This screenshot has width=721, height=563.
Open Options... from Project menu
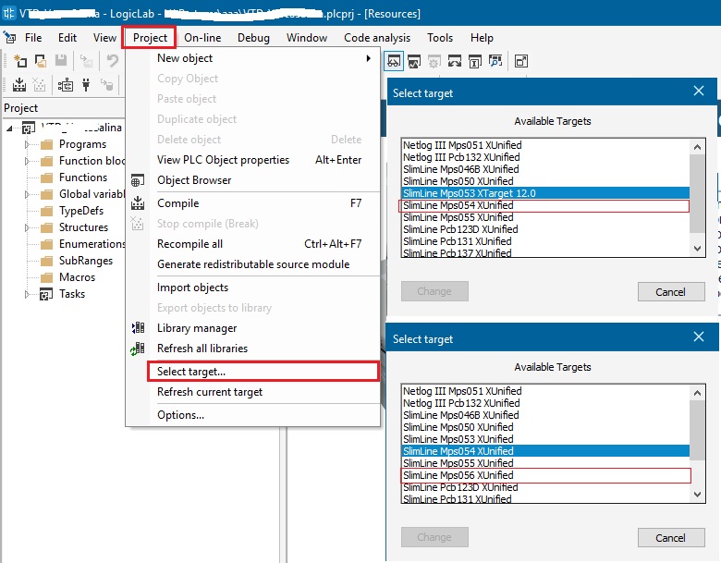click(253, 415)
